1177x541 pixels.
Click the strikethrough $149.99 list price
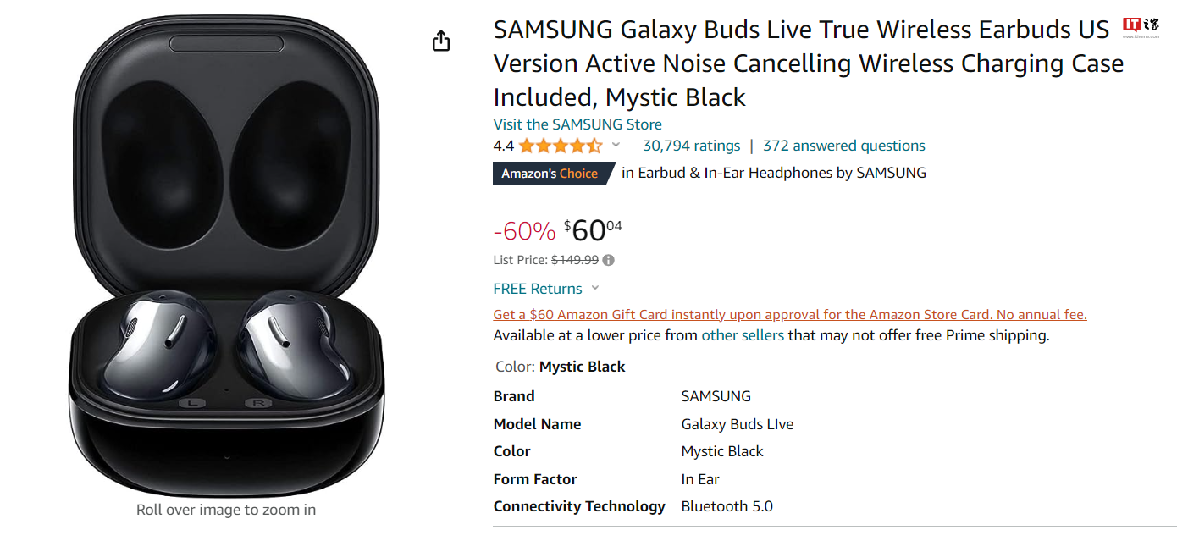pyautogui.click(x=575, y=261)
